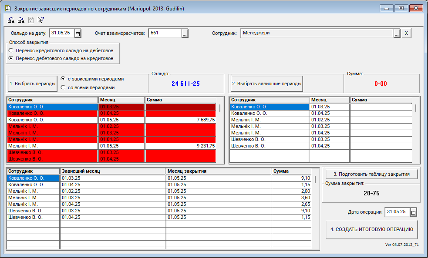Open calendar picker for Сальдо на дату
Screen dimensions: 428x258
click(78, 34)
